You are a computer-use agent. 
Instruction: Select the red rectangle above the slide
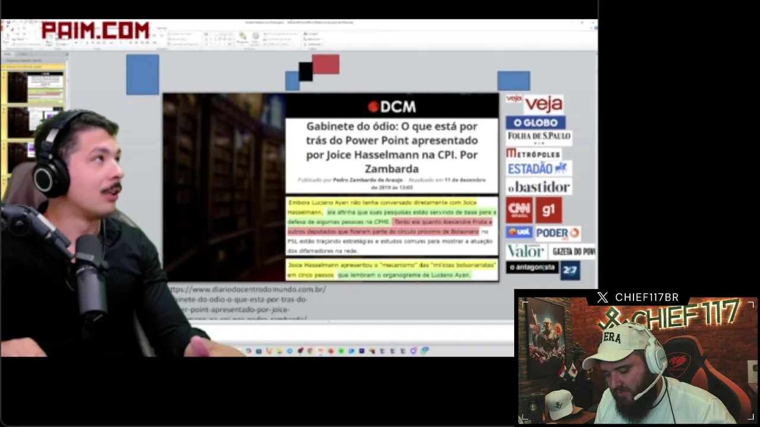tap(325, 64)
